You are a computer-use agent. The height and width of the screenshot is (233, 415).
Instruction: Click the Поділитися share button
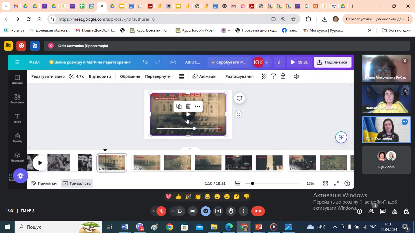tap(333, 62)
